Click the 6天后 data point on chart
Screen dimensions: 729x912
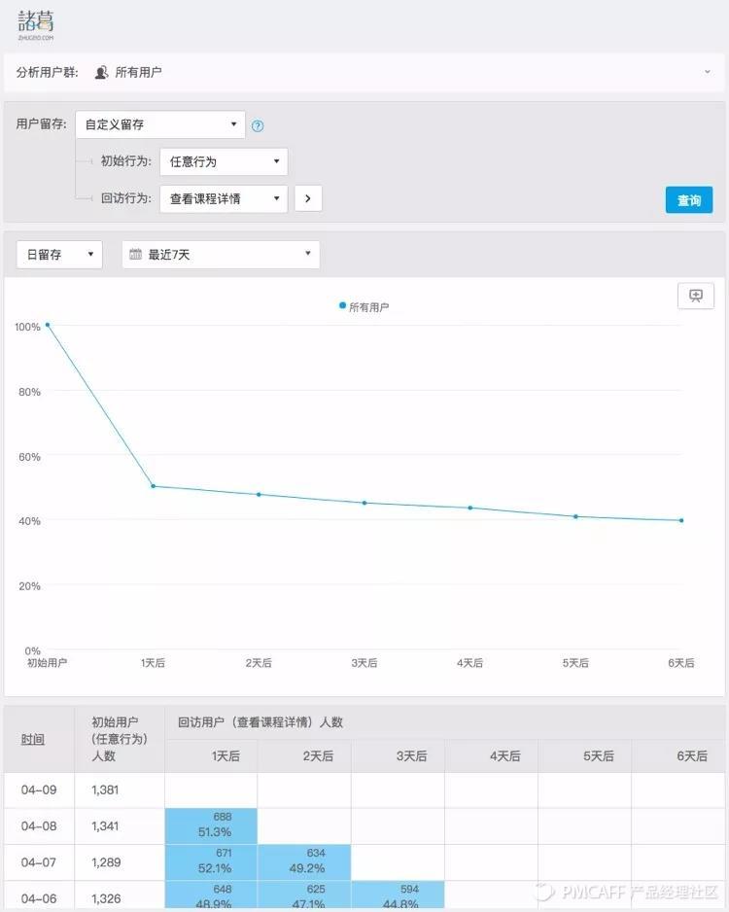point(681,520)
